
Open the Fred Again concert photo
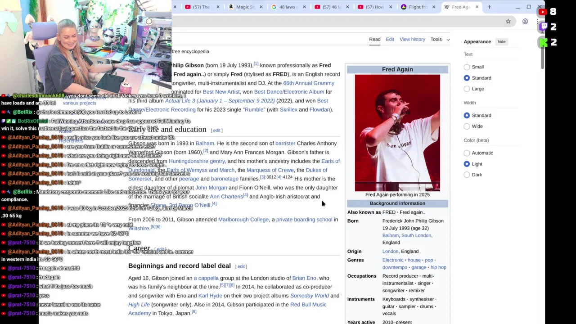(x=397, y=133)
